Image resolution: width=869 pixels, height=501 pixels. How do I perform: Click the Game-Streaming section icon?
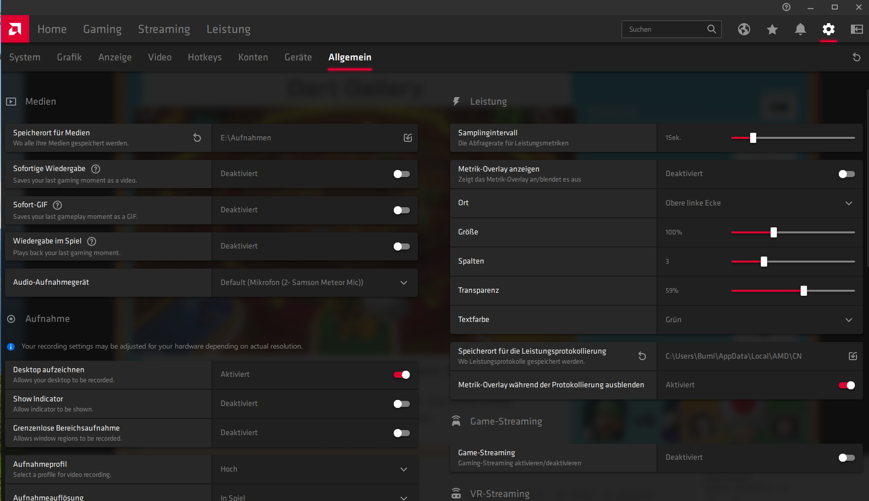[x=456, y=422]
